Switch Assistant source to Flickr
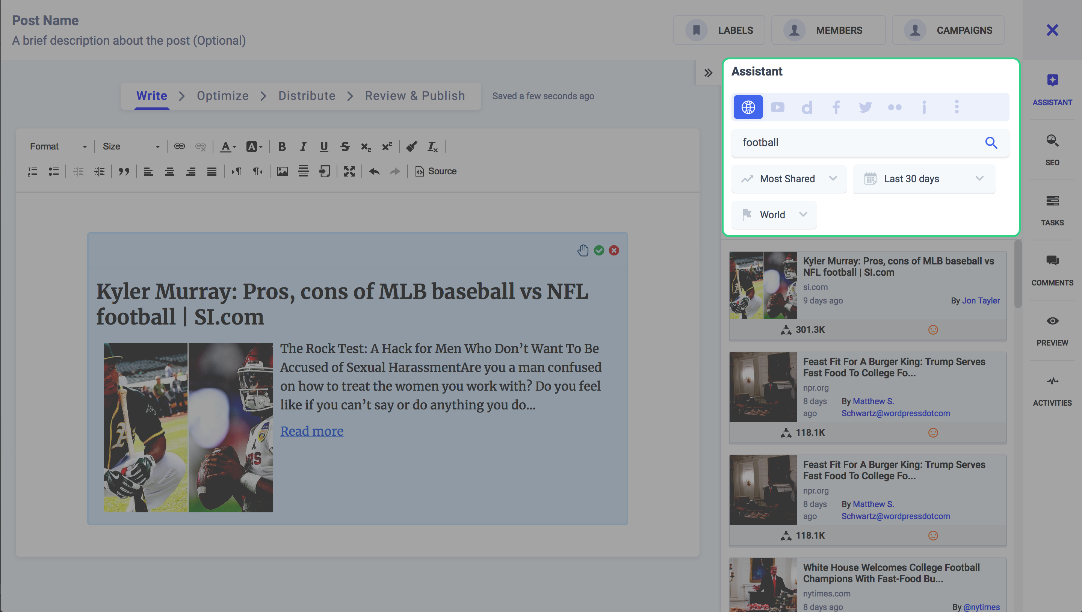 [x=895, y=107]
